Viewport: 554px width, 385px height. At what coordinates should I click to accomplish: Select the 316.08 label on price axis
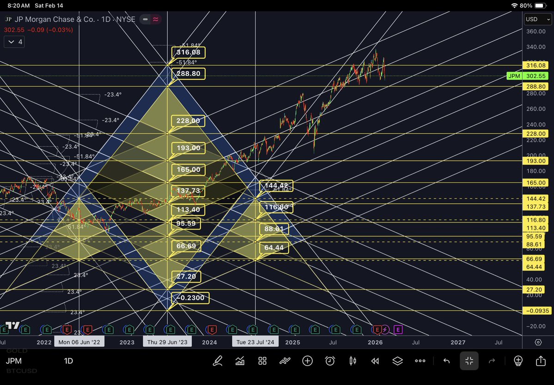pyautogui.click(x=536, y=65)
